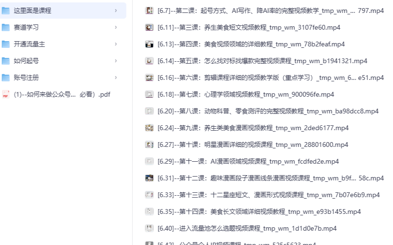Click video thumbnail of [6.13] 第四课
The image size is (393, 245).
tap(149, 44)
